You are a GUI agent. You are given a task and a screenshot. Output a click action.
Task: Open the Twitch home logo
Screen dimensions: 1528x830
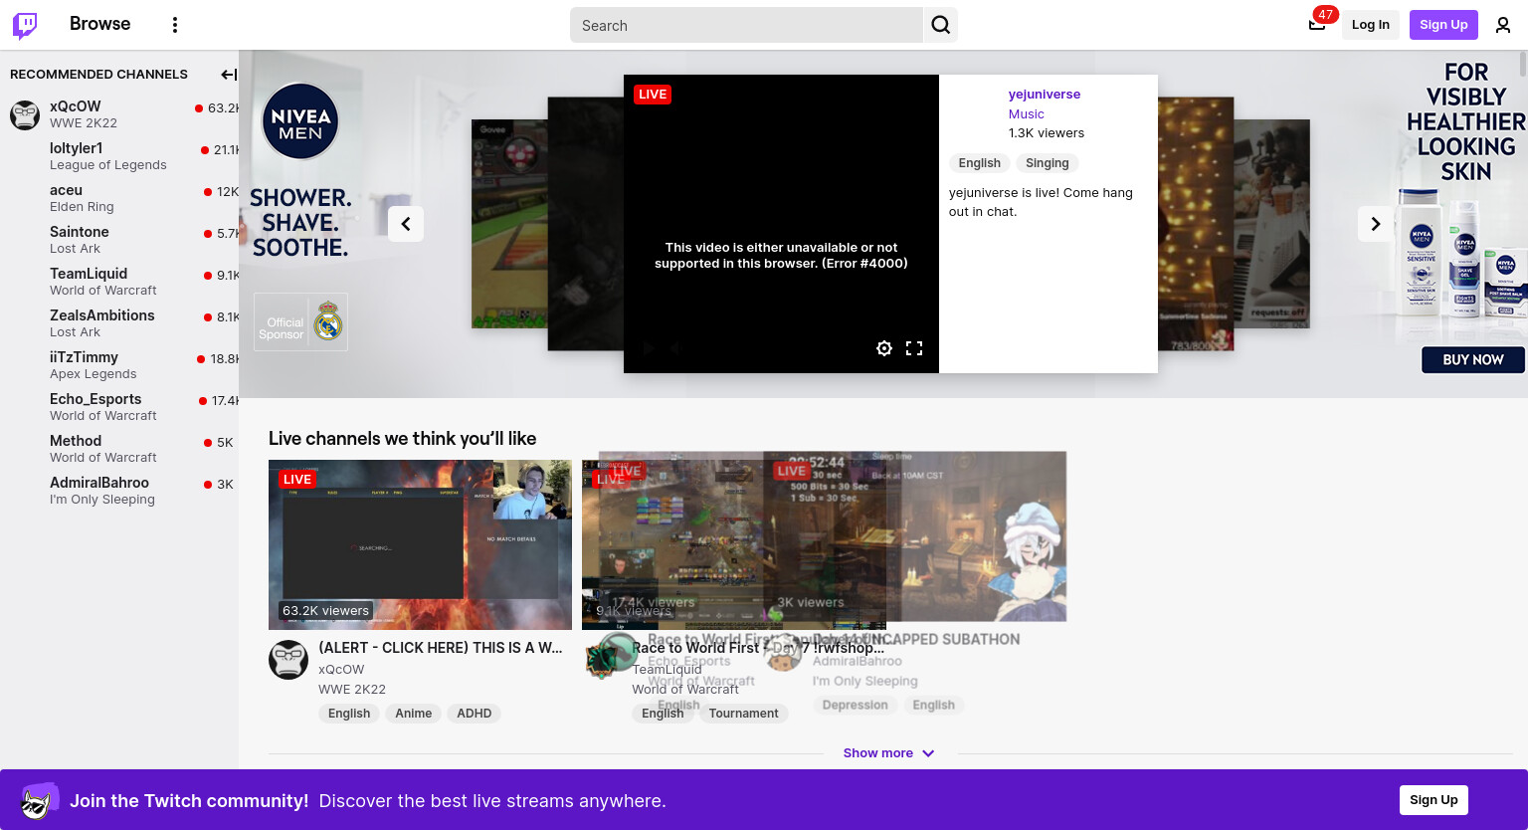pos(25,25)
